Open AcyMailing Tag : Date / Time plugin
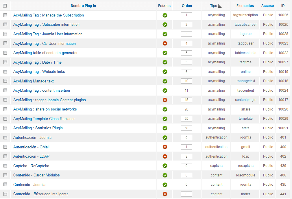The height and width of the screenshot is (199, 292). pyautogui.click(x=37, y=62)
